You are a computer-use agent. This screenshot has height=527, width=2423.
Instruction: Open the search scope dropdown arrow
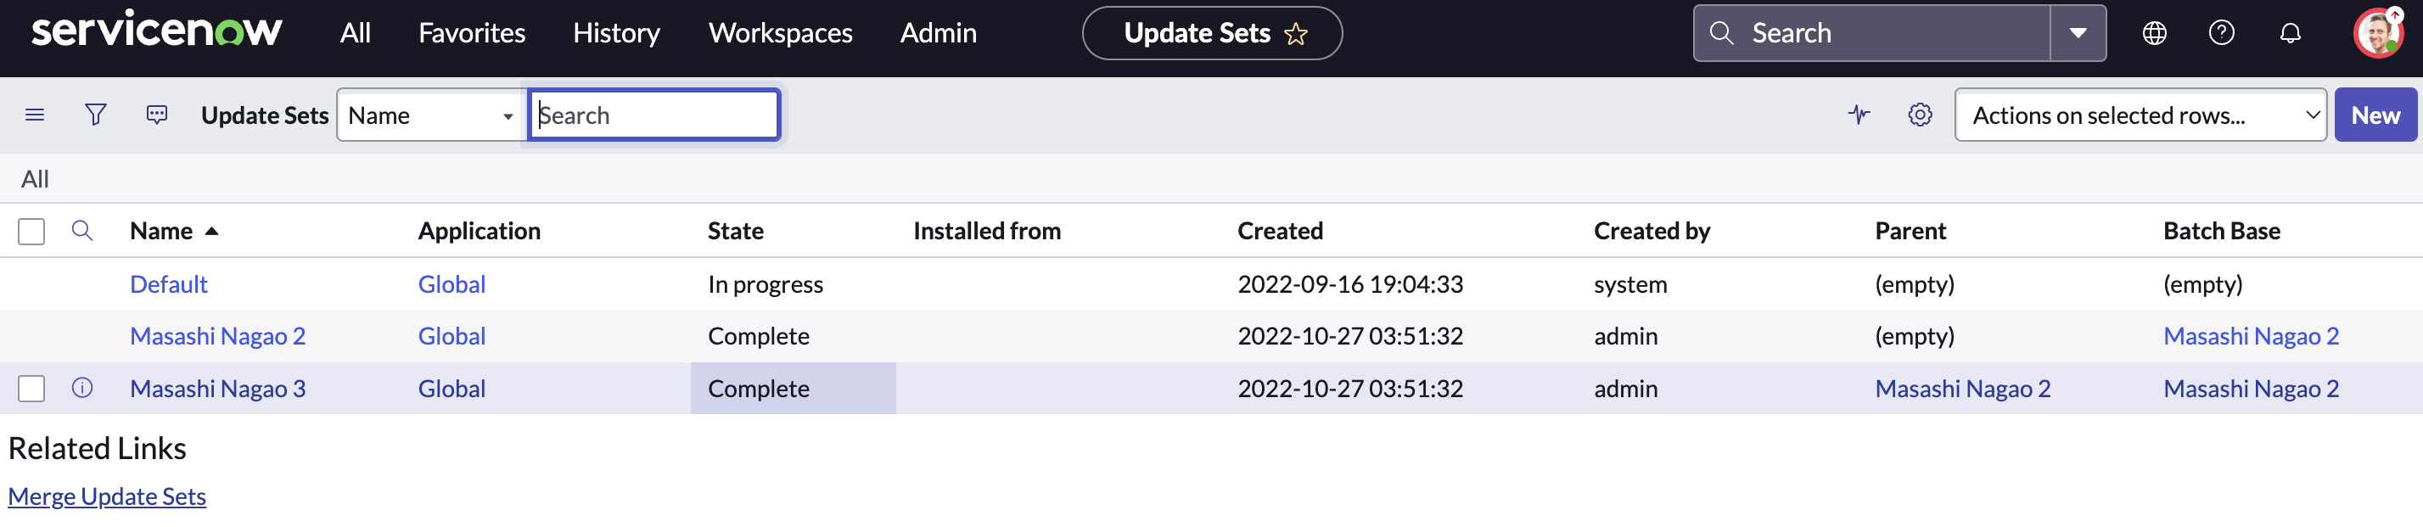2077,32
